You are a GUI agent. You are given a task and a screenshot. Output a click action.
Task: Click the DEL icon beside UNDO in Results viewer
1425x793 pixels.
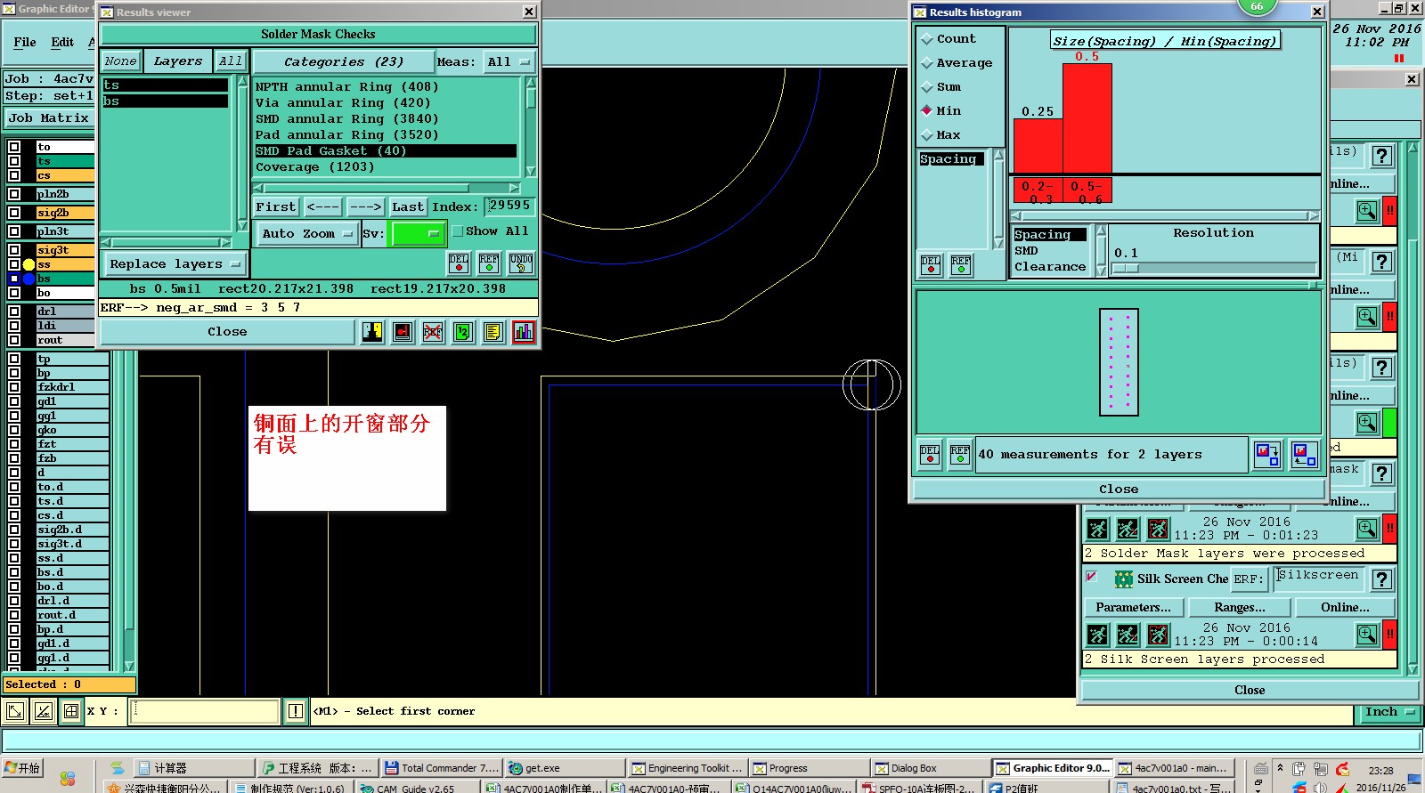click(459, 263)
